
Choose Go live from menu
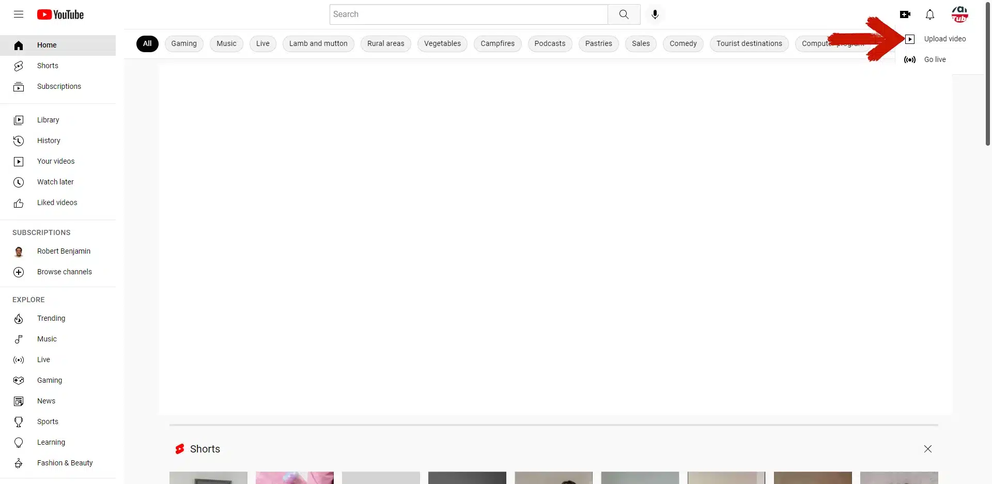(x=934, y=59)
